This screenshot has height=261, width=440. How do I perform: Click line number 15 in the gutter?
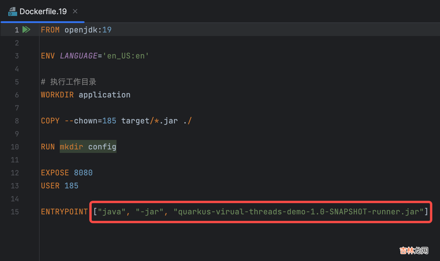[x=15, y=212]
